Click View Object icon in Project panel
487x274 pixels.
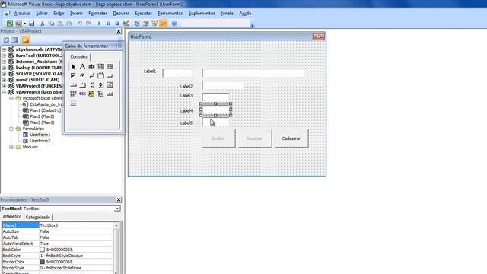[15, 40]
